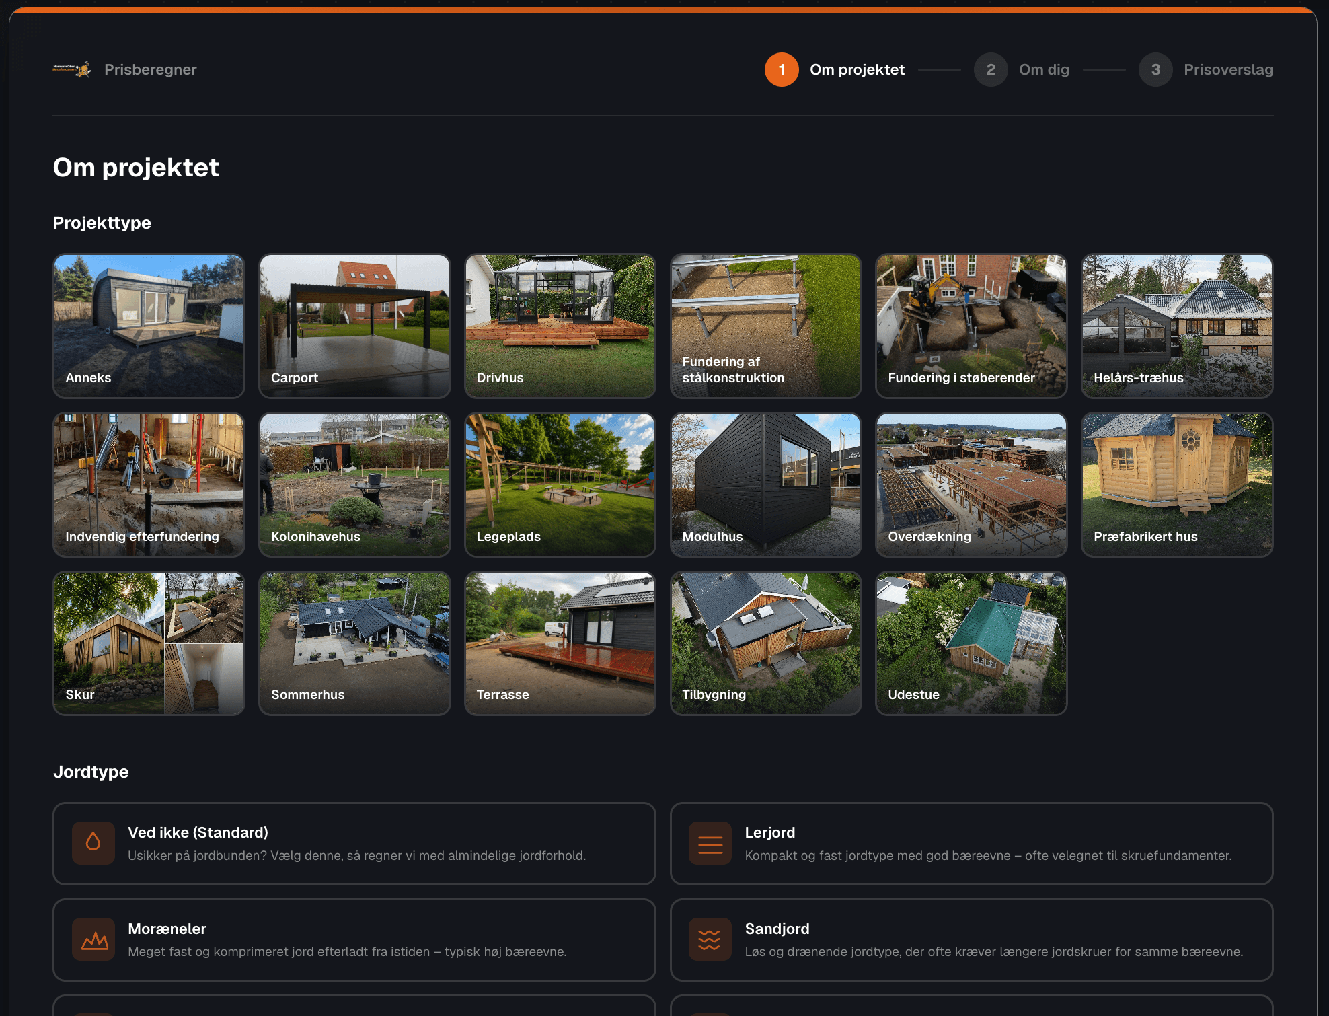Select the Moræneler soil option
1329x1016 pixels.
354,939
